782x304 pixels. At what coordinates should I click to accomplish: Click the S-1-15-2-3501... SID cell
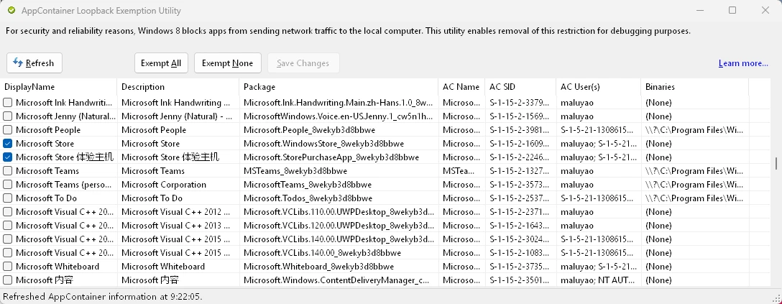pyautogui.click(x=520, y=280)
